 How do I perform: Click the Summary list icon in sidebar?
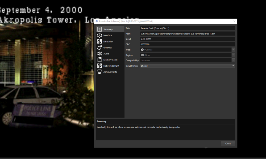pyautogui.click(x=99, y=29)
